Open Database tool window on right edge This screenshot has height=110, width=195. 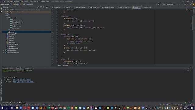(194, 10)
